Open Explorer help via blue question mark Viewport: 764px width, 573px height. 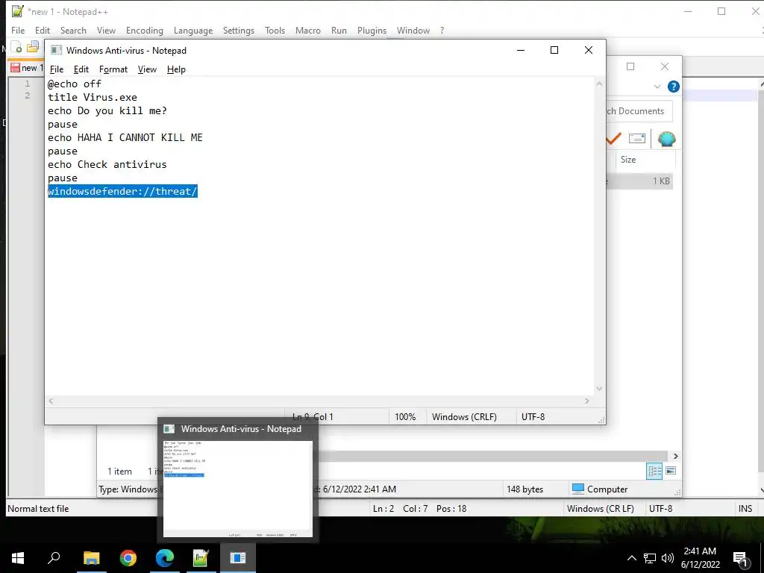tap(674, 87)
